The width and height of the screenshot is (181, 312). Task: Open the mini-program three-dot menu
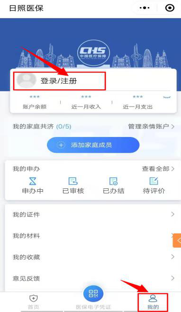(x=145, y=8)
